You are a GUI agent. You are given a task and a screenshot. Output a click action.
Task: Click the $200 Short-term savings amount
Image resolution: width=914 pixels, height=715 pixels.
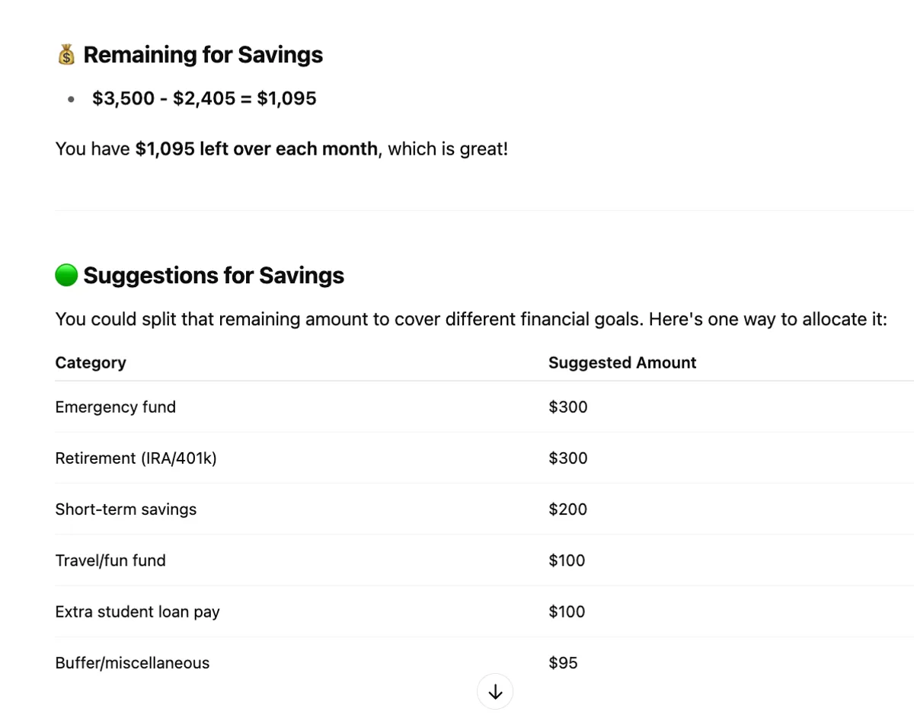point(567,509)
